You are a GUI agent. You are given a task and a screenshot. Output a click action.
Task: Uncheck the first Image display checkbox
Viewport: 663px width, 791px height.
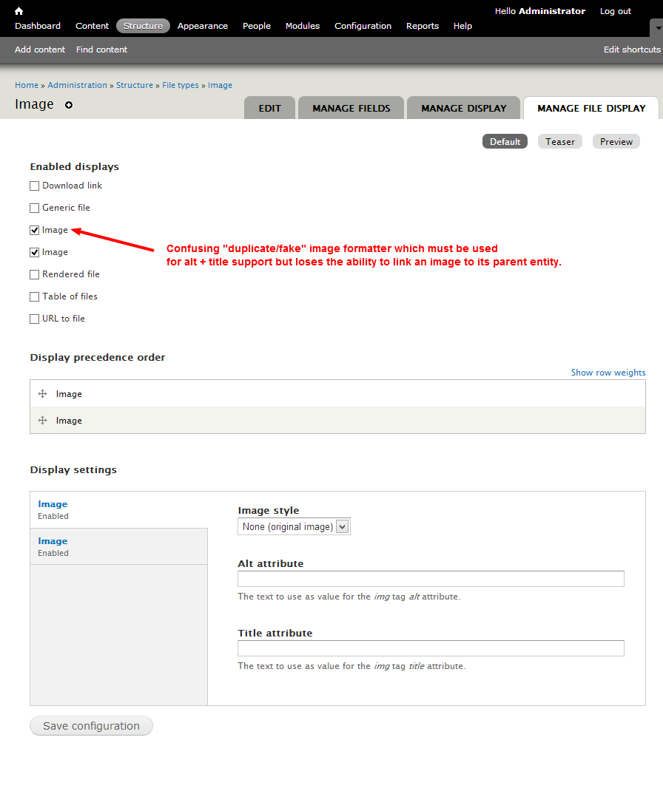click(34, 229)
